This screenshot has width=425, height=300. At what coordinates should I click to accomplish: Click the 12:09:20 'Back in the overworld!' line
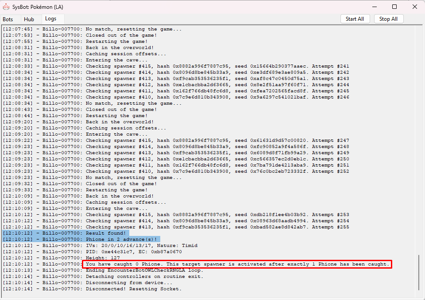coord(78,122)
